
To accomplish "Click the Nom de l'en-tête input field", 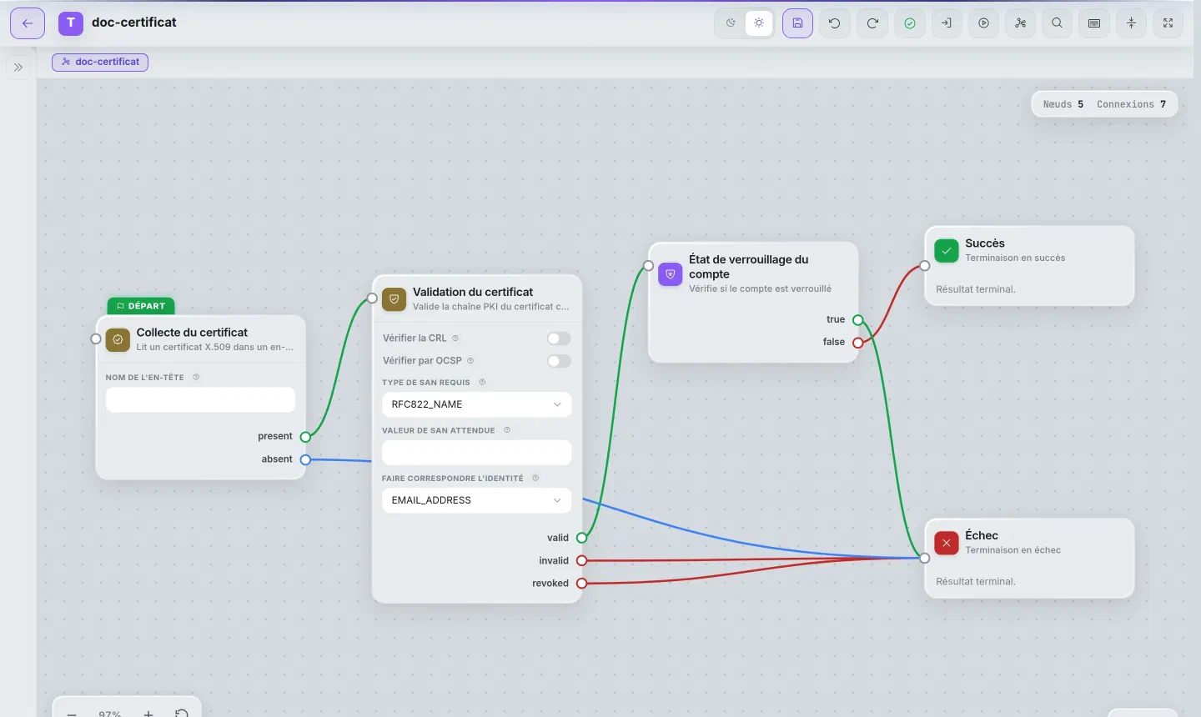I will click(200, 399).
